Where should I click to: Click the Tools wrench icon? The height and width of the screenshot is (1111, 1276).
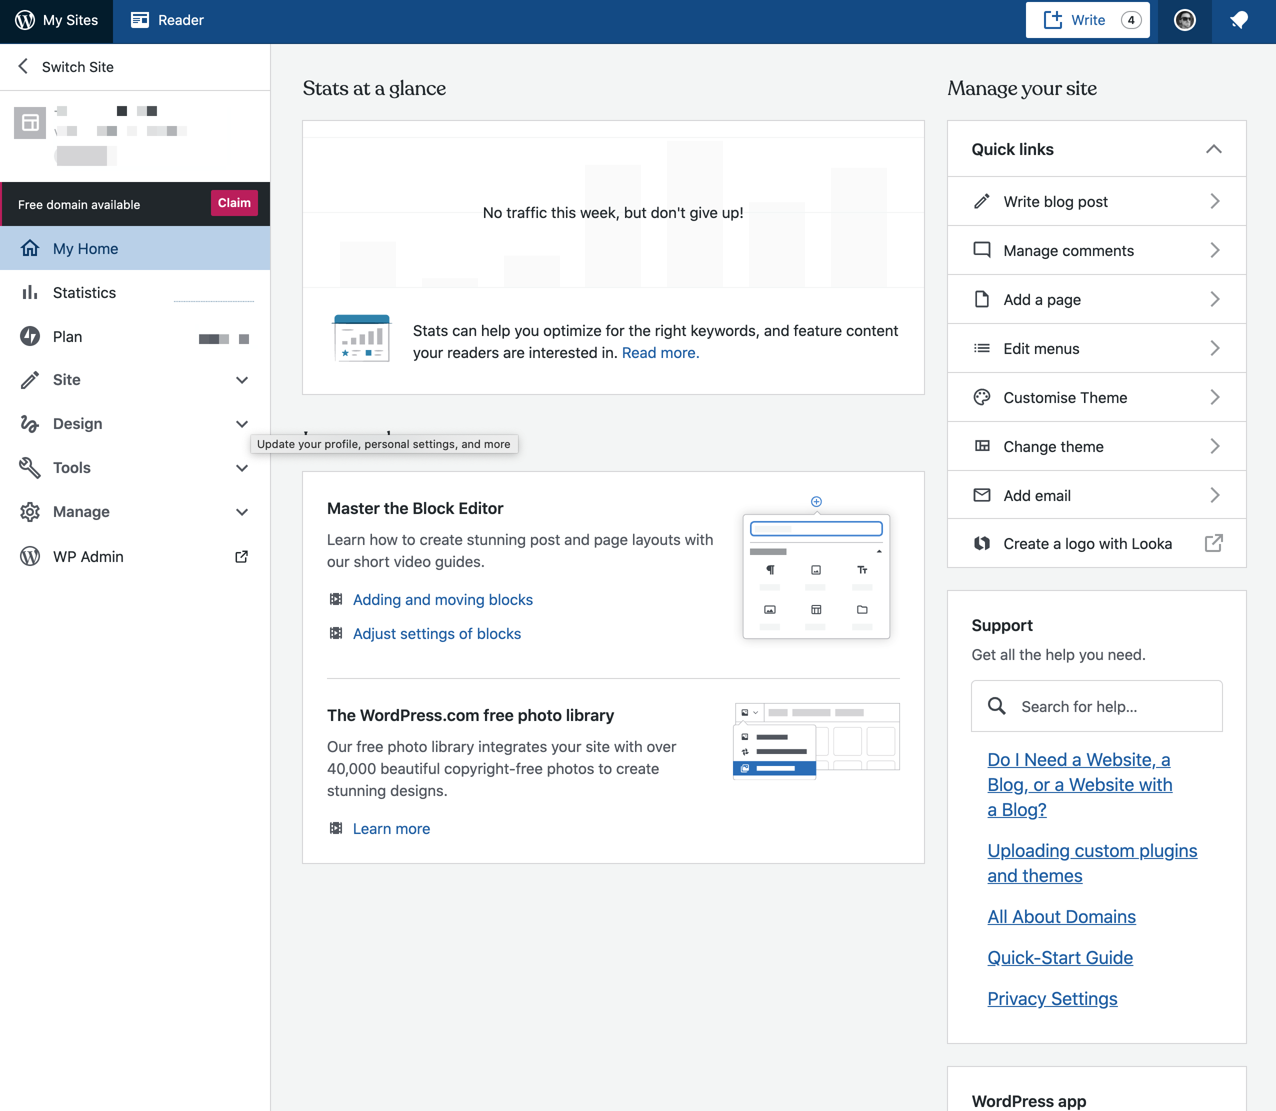30,467
